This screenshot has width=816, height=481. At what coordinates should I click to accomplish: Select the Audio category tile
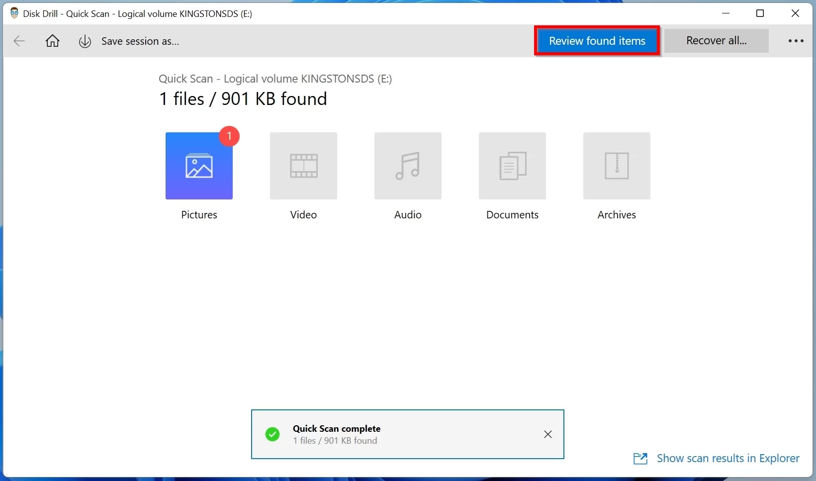pos(408,166)
